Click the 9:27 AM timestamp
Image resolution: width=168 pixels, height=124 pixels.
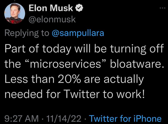[22, 118]
